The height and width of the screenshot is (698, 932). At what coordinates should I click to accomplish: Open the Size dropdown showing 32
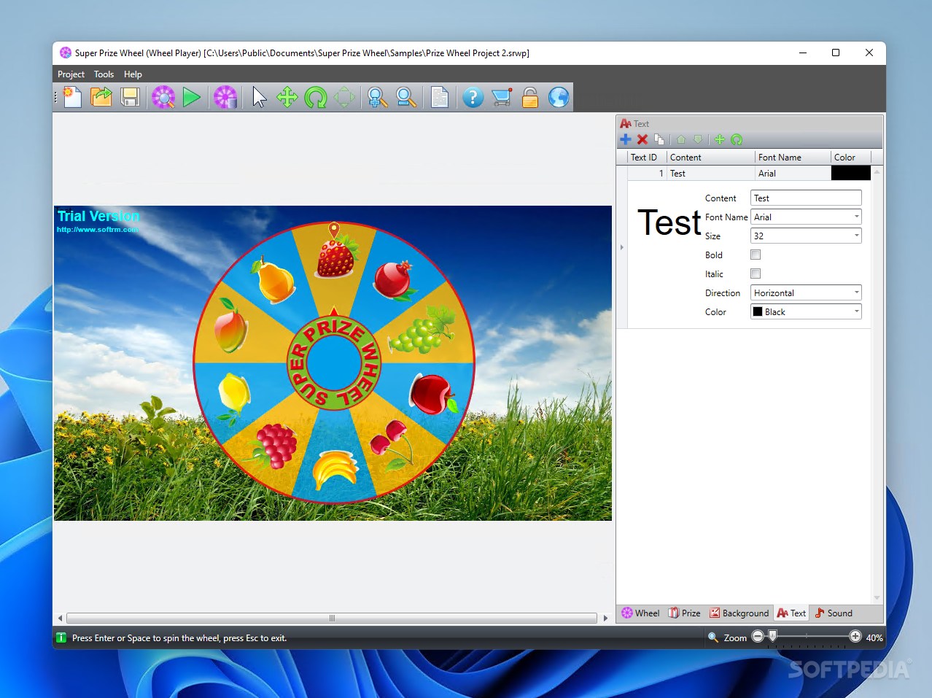coord(806,236)
